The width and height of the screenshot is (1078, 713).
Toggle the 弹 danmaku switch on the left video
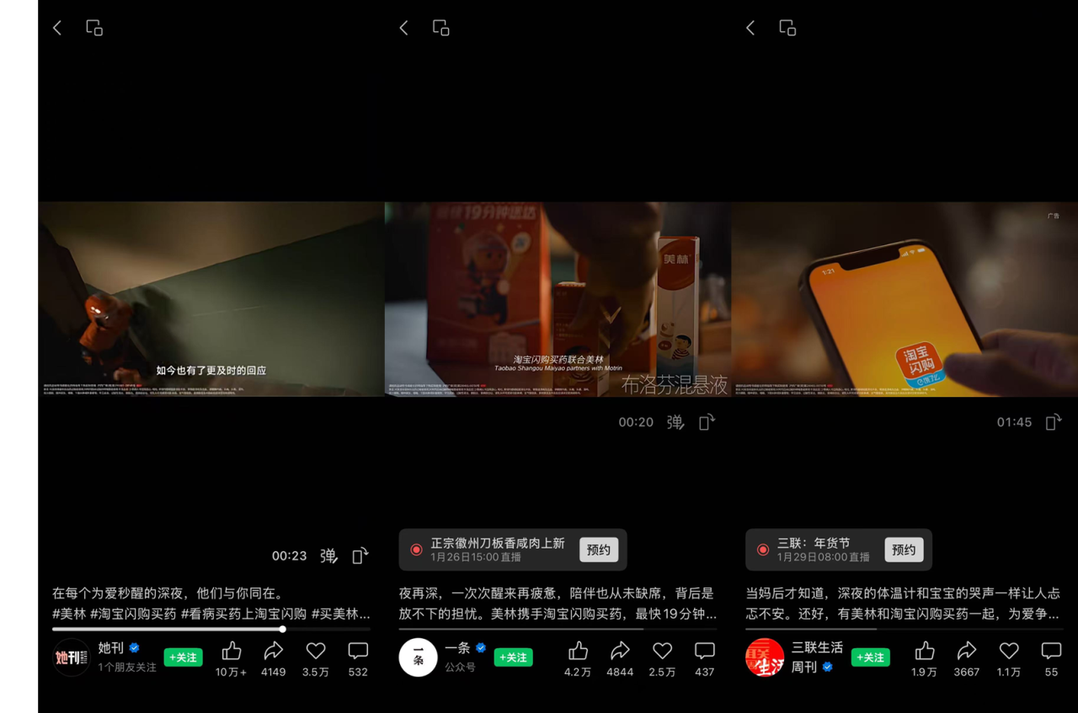[x=328, y=556]
